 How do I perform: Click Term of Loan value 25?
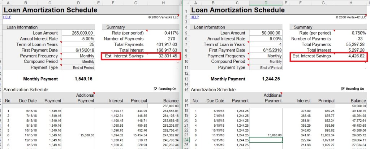click(x=78, y=44)
